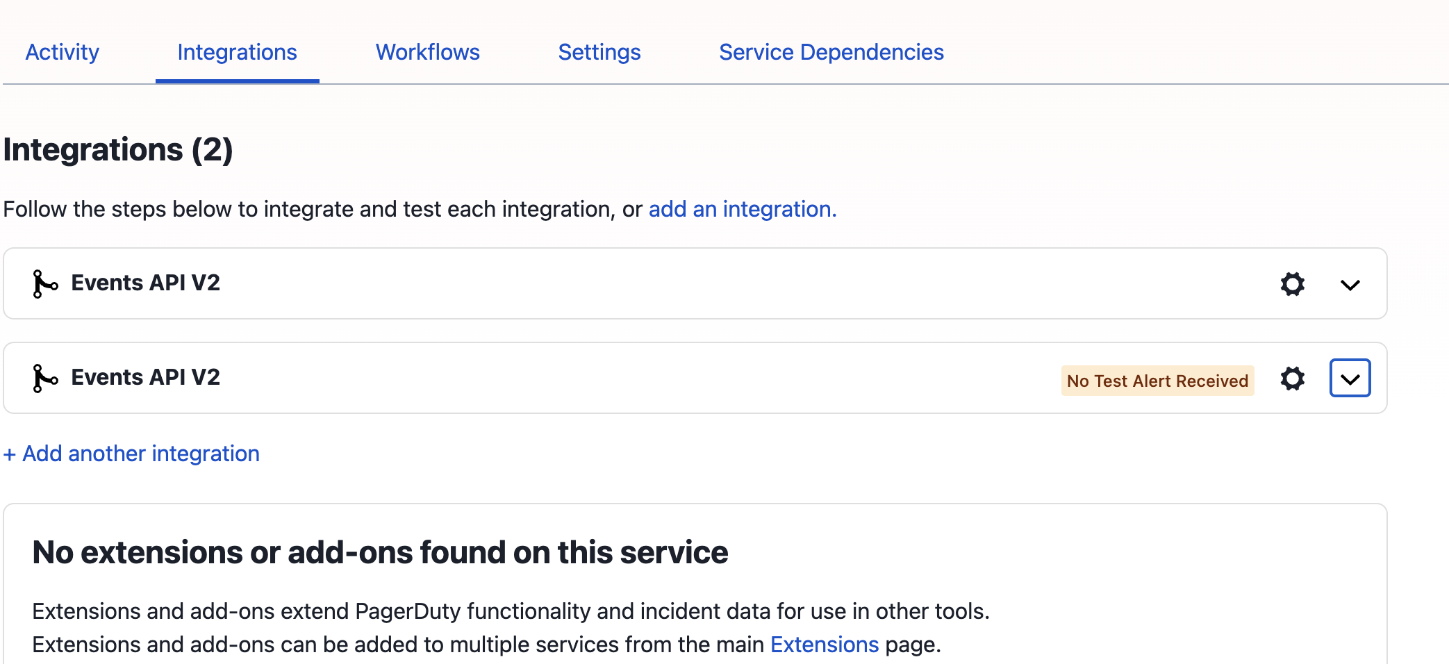Select the first Events API V2 integration name
The width and height of the screenshot is (1449, 664).
pyautogui.click(x=144, y=282)
